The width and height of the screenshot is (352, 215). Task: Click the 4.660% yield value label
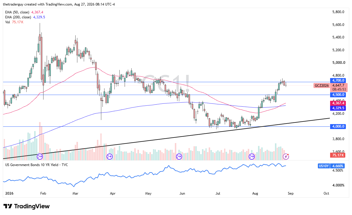(338, 166)
